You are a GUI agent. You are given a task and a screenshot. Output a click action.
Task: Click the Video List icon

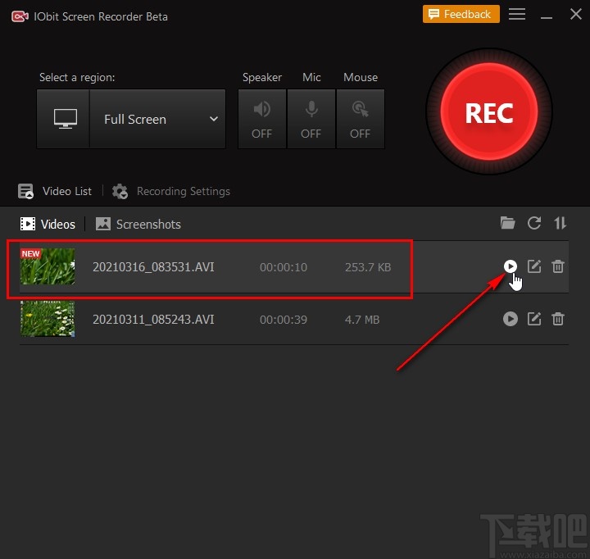(x=25, y=191)
